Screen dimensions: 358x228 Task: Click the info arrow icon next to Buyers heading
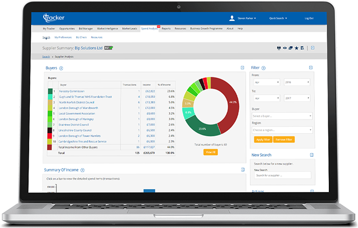[61, 68]
